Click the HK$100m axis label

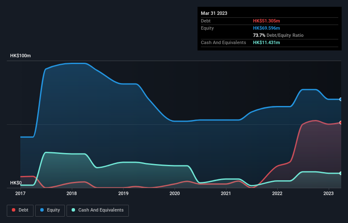pyautogui.click(x=20, y=56)
